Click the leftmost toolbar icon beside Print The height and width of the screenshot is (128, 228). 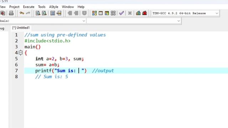coord(2,13)
